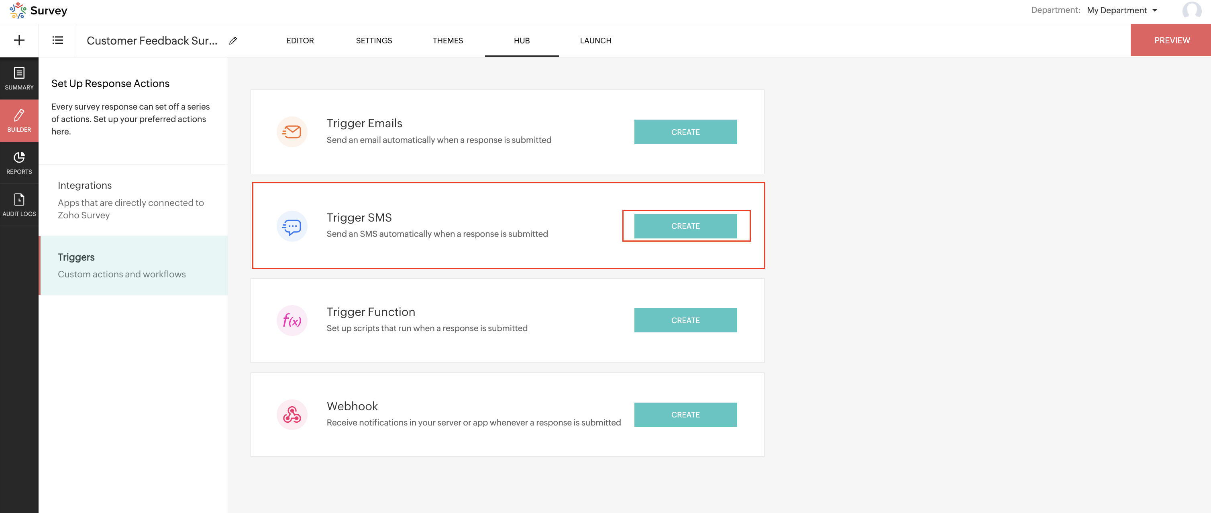The width and height of the screenshot is (1211, 513).
Task: Click the pencil icon to rename survey
Action: [233, 41]
